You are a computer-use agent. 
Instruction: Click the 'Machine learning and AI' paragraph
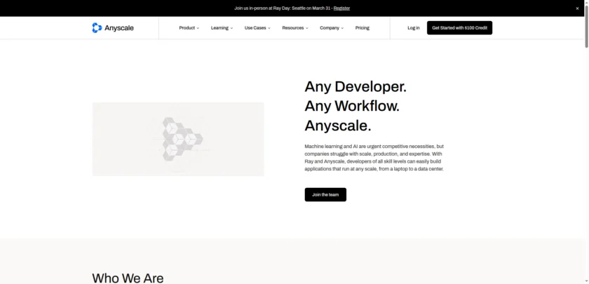(x=374, y=157)
